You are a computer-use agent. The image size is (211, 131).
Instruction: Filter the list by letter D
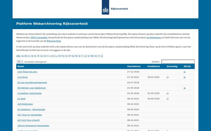coord(32,56)
